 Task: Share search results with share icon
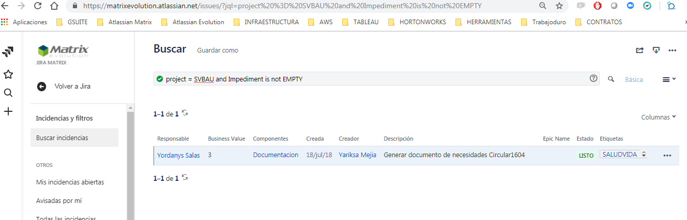click(x=640, y=50)
